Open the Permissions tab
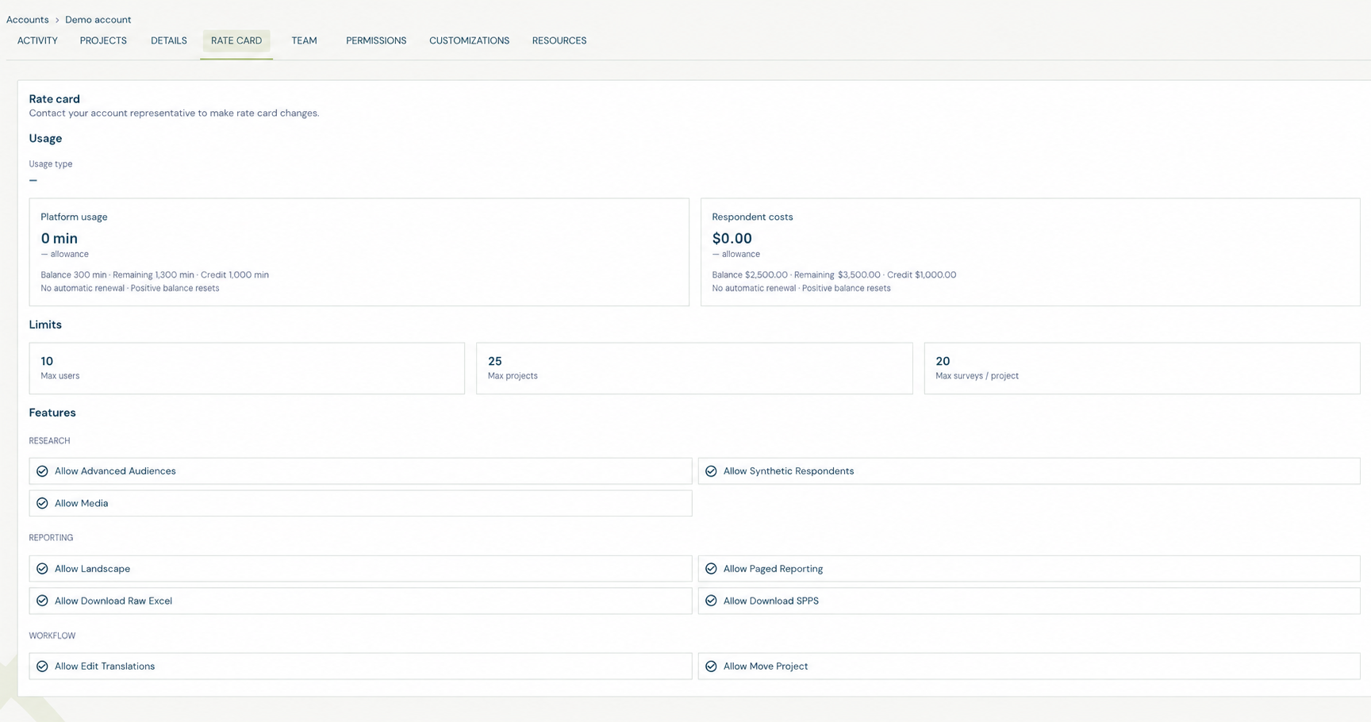The height and width of the screenshot is (722, 1371). (x=376, y=40)
